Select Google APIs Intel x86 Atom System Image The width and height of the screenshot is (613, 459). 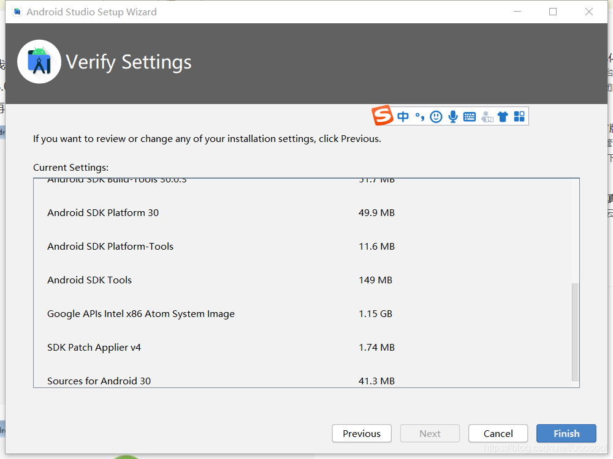303,314
